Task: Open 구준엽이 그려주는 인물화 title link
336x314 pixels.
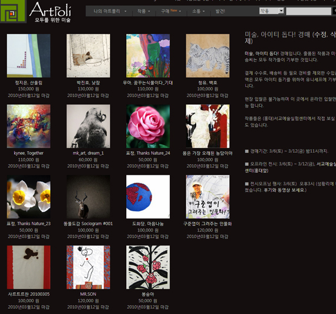Action: tap(207, 224)
